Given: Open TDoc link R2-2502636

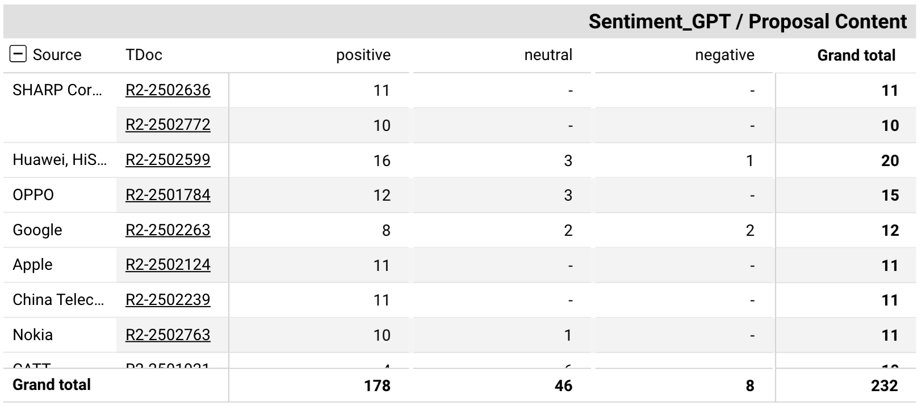Looking at the screenshot, I should (x=168, y=90).
